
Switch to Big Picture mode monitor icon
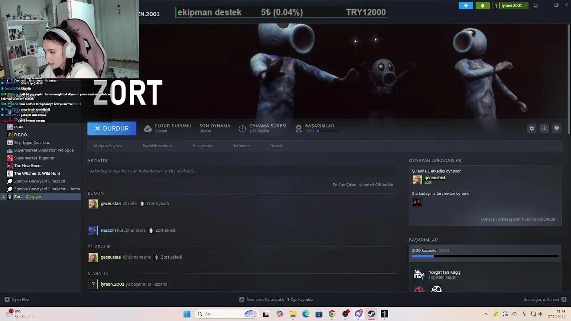point(536,5)
